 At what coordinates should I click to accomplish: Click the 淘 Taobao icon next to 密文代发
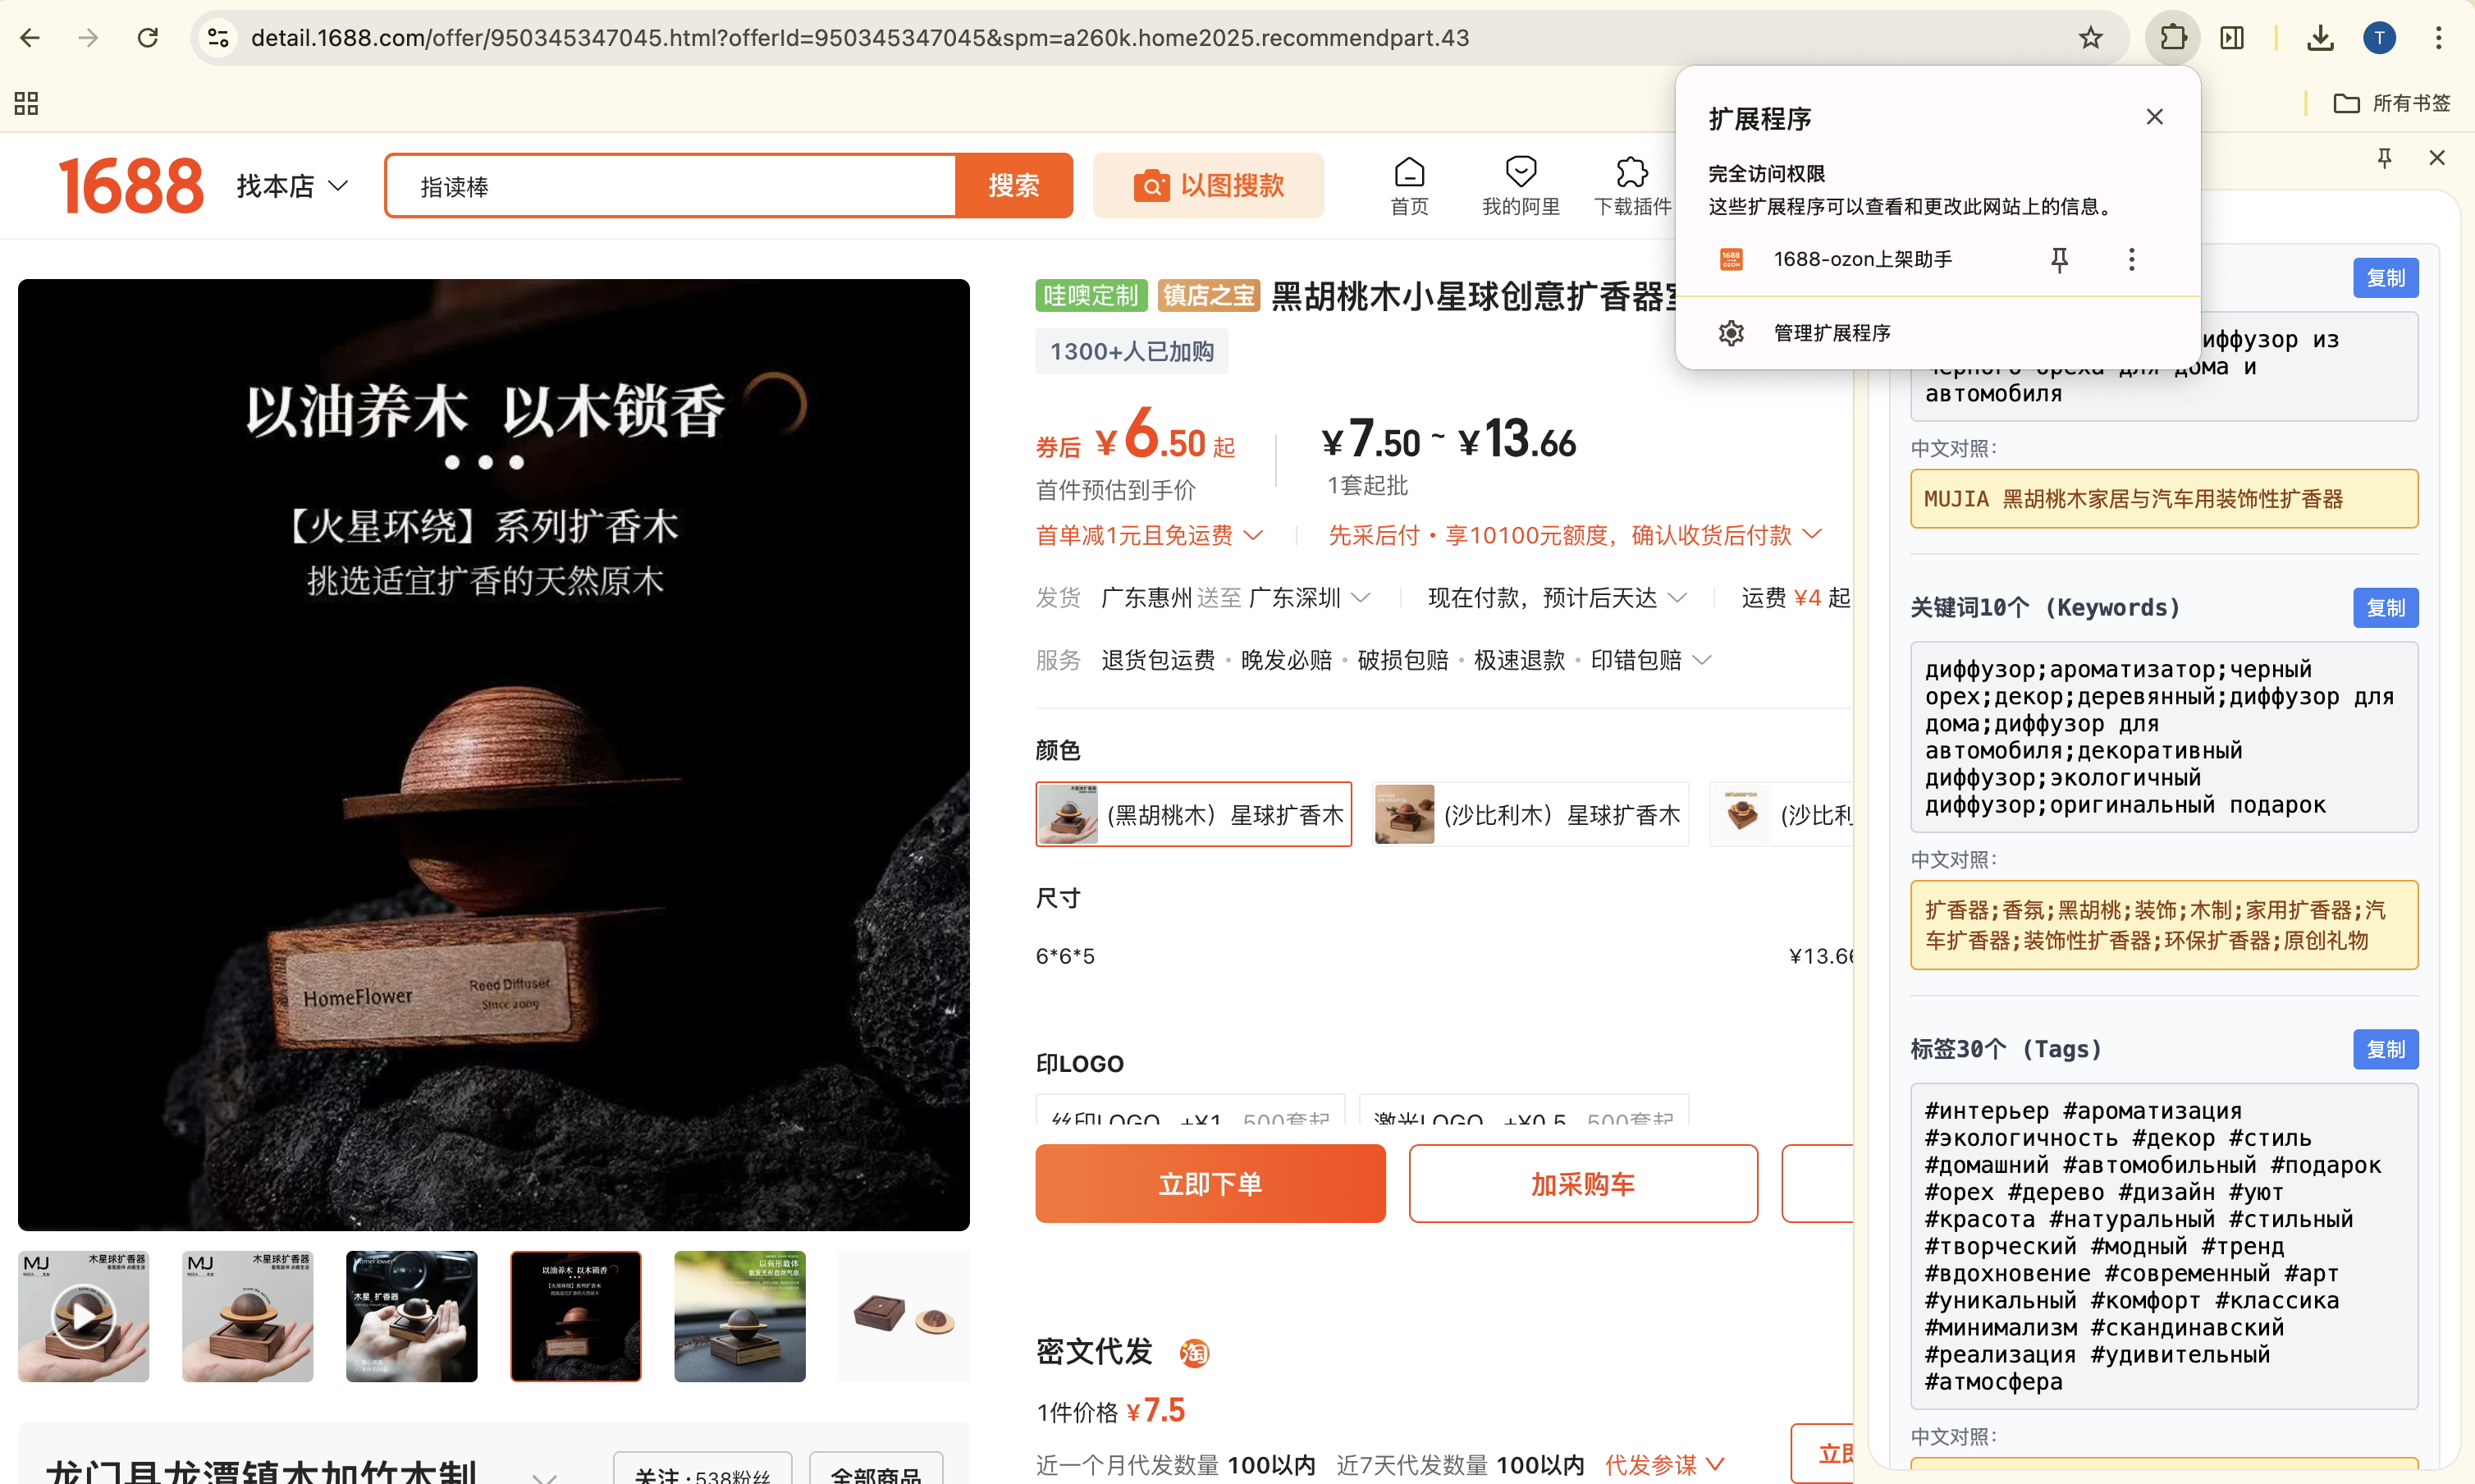pyautogui.click(x=1192, y=1353)
